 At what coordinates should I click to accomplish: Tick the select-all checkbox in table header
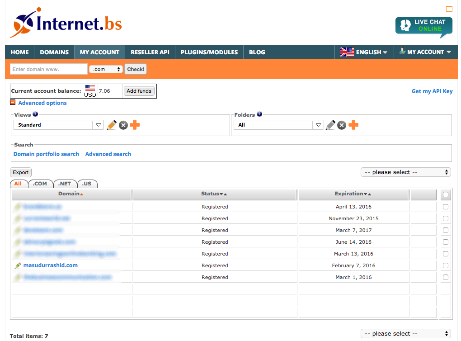(x=446, y=195)
